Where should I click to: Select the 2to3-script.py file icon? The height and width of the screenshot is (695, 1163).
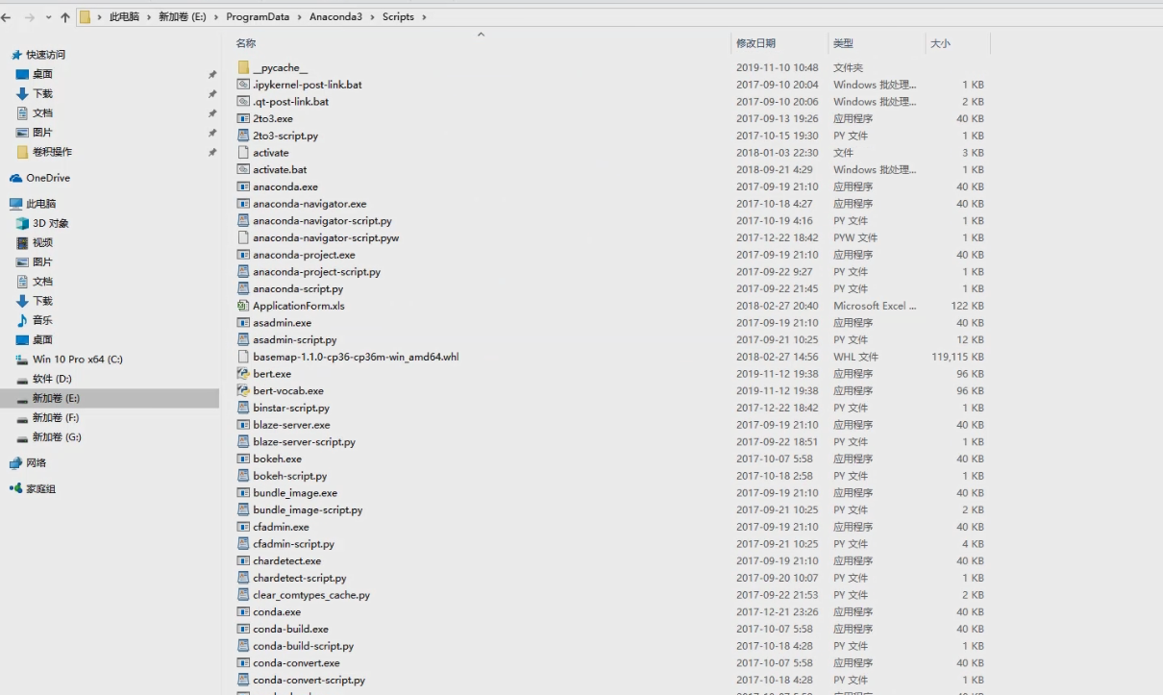pyautogui.click(x=243, y=136)
